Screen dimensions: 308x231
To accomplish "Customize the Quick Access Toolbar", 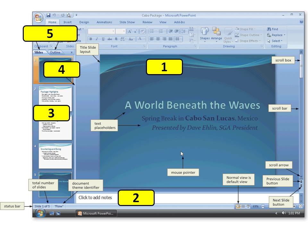I will click(x=76, y=15).
